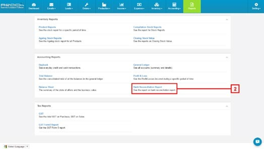This screenshot has width=264, height=149.
Task: Open the Expense money menu
Action: pyautogui.click(x=139, y=6)
